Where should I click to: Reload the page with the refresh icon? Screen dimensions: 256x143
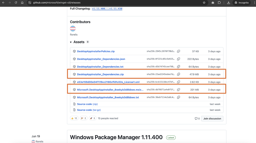[x=16, y=3]
